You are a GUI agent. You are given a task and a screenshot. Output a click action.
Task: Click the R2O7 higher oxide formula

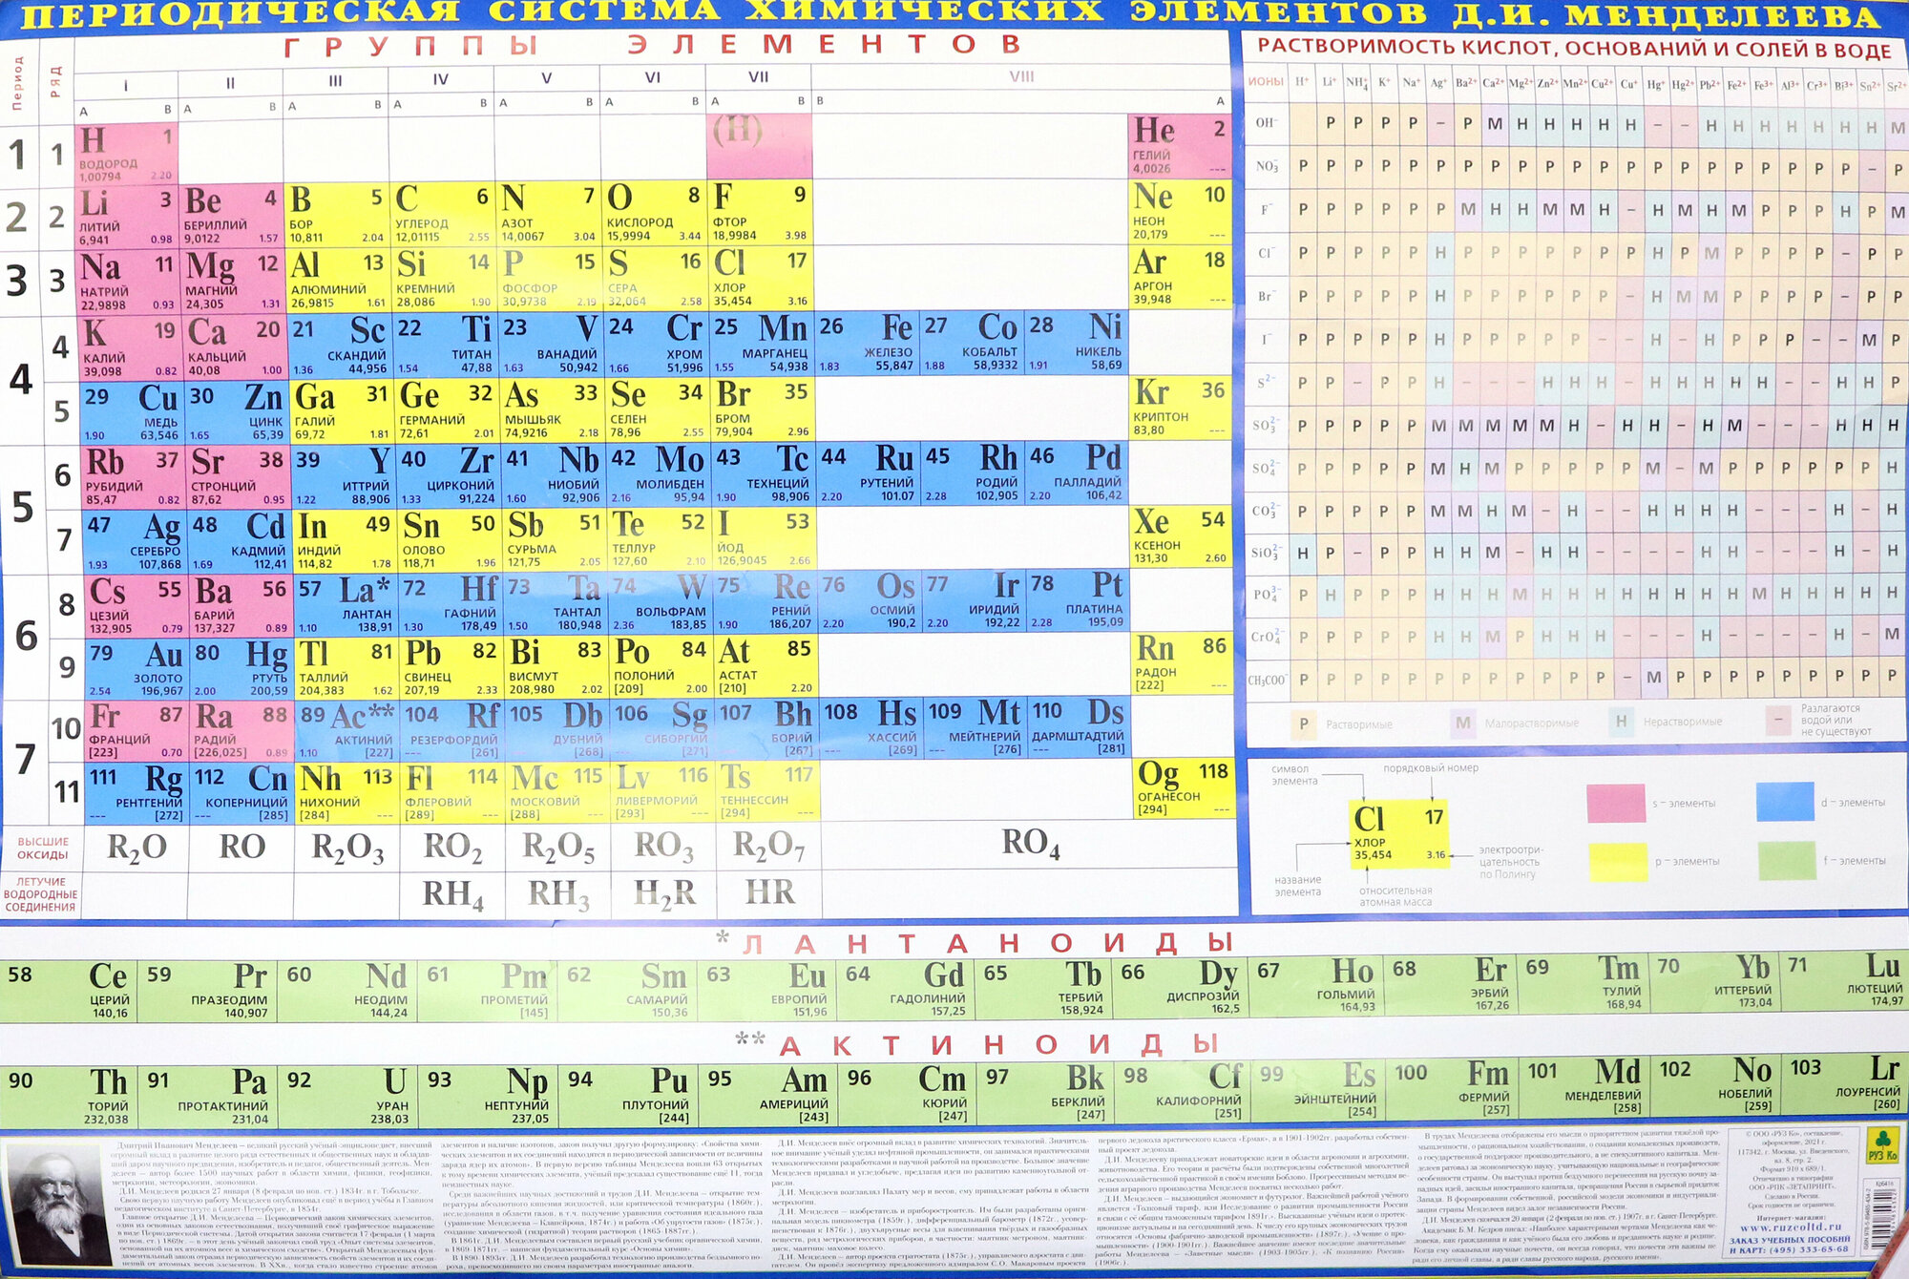coord(768,846)
